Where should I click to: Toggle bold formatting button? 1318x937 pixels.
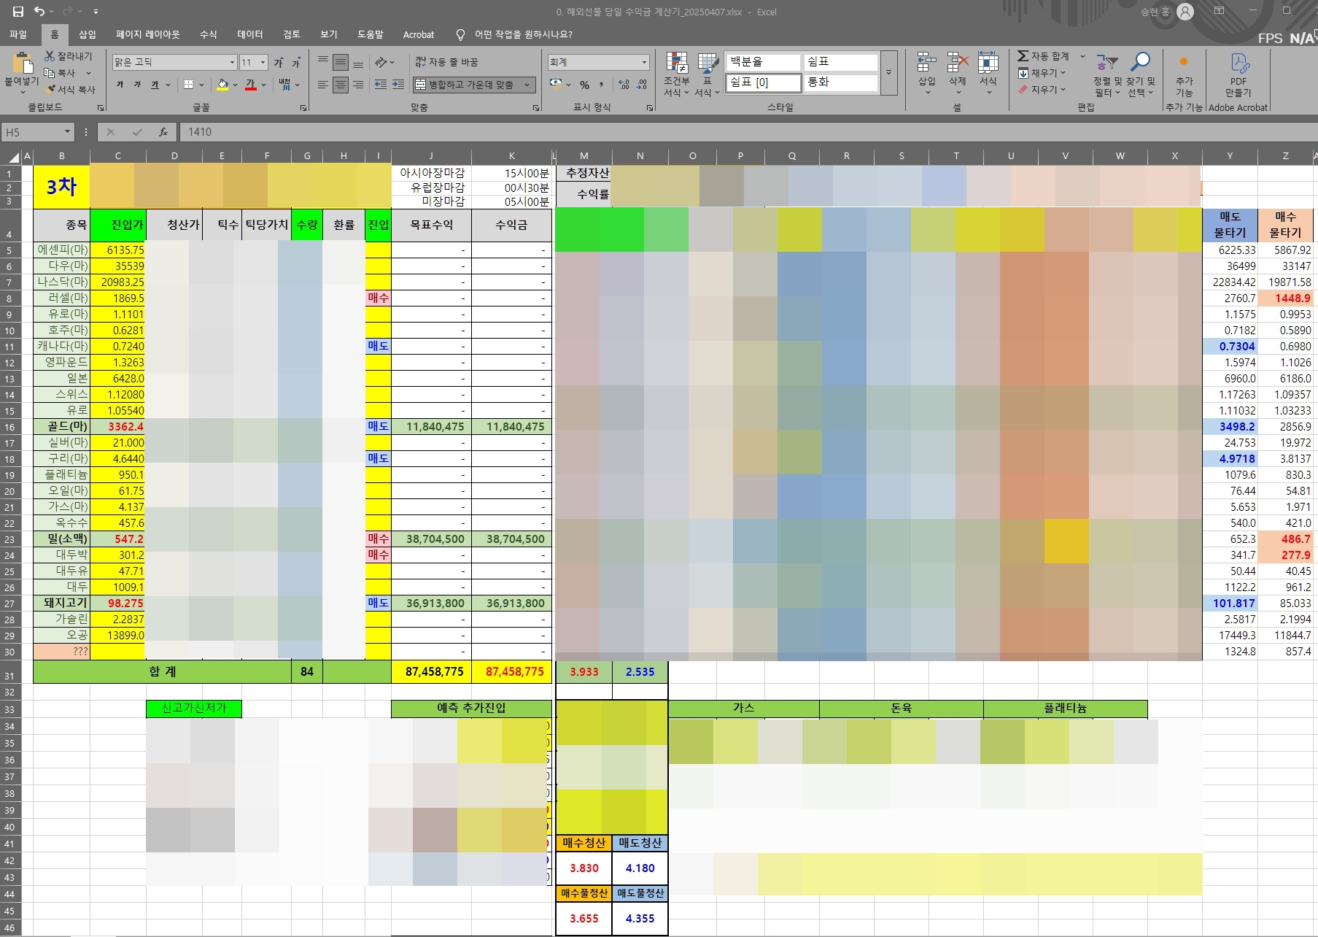pos(120,85)
